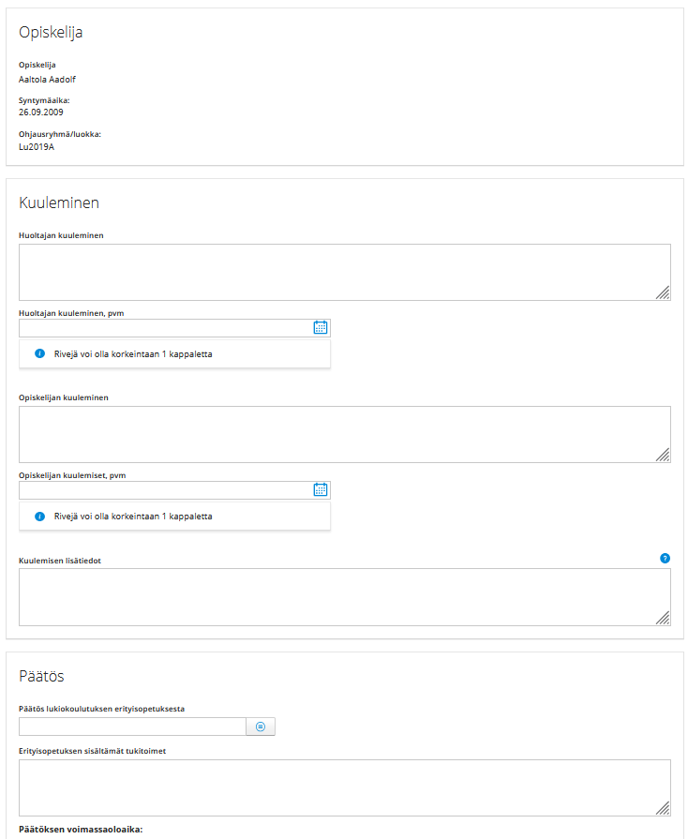Image resolution: width=688 pixels, height=839 pixels.
Task: Open calendar for Opiskelijan kuulemiset, pvm
Action: click(320, 489)
